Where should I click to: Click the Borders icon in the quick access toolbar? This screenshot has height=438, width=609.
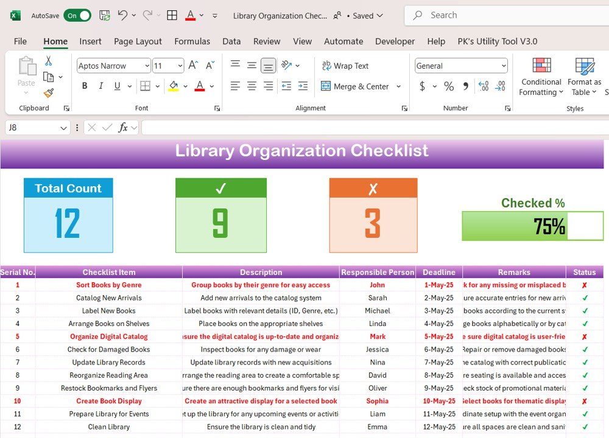172,16
